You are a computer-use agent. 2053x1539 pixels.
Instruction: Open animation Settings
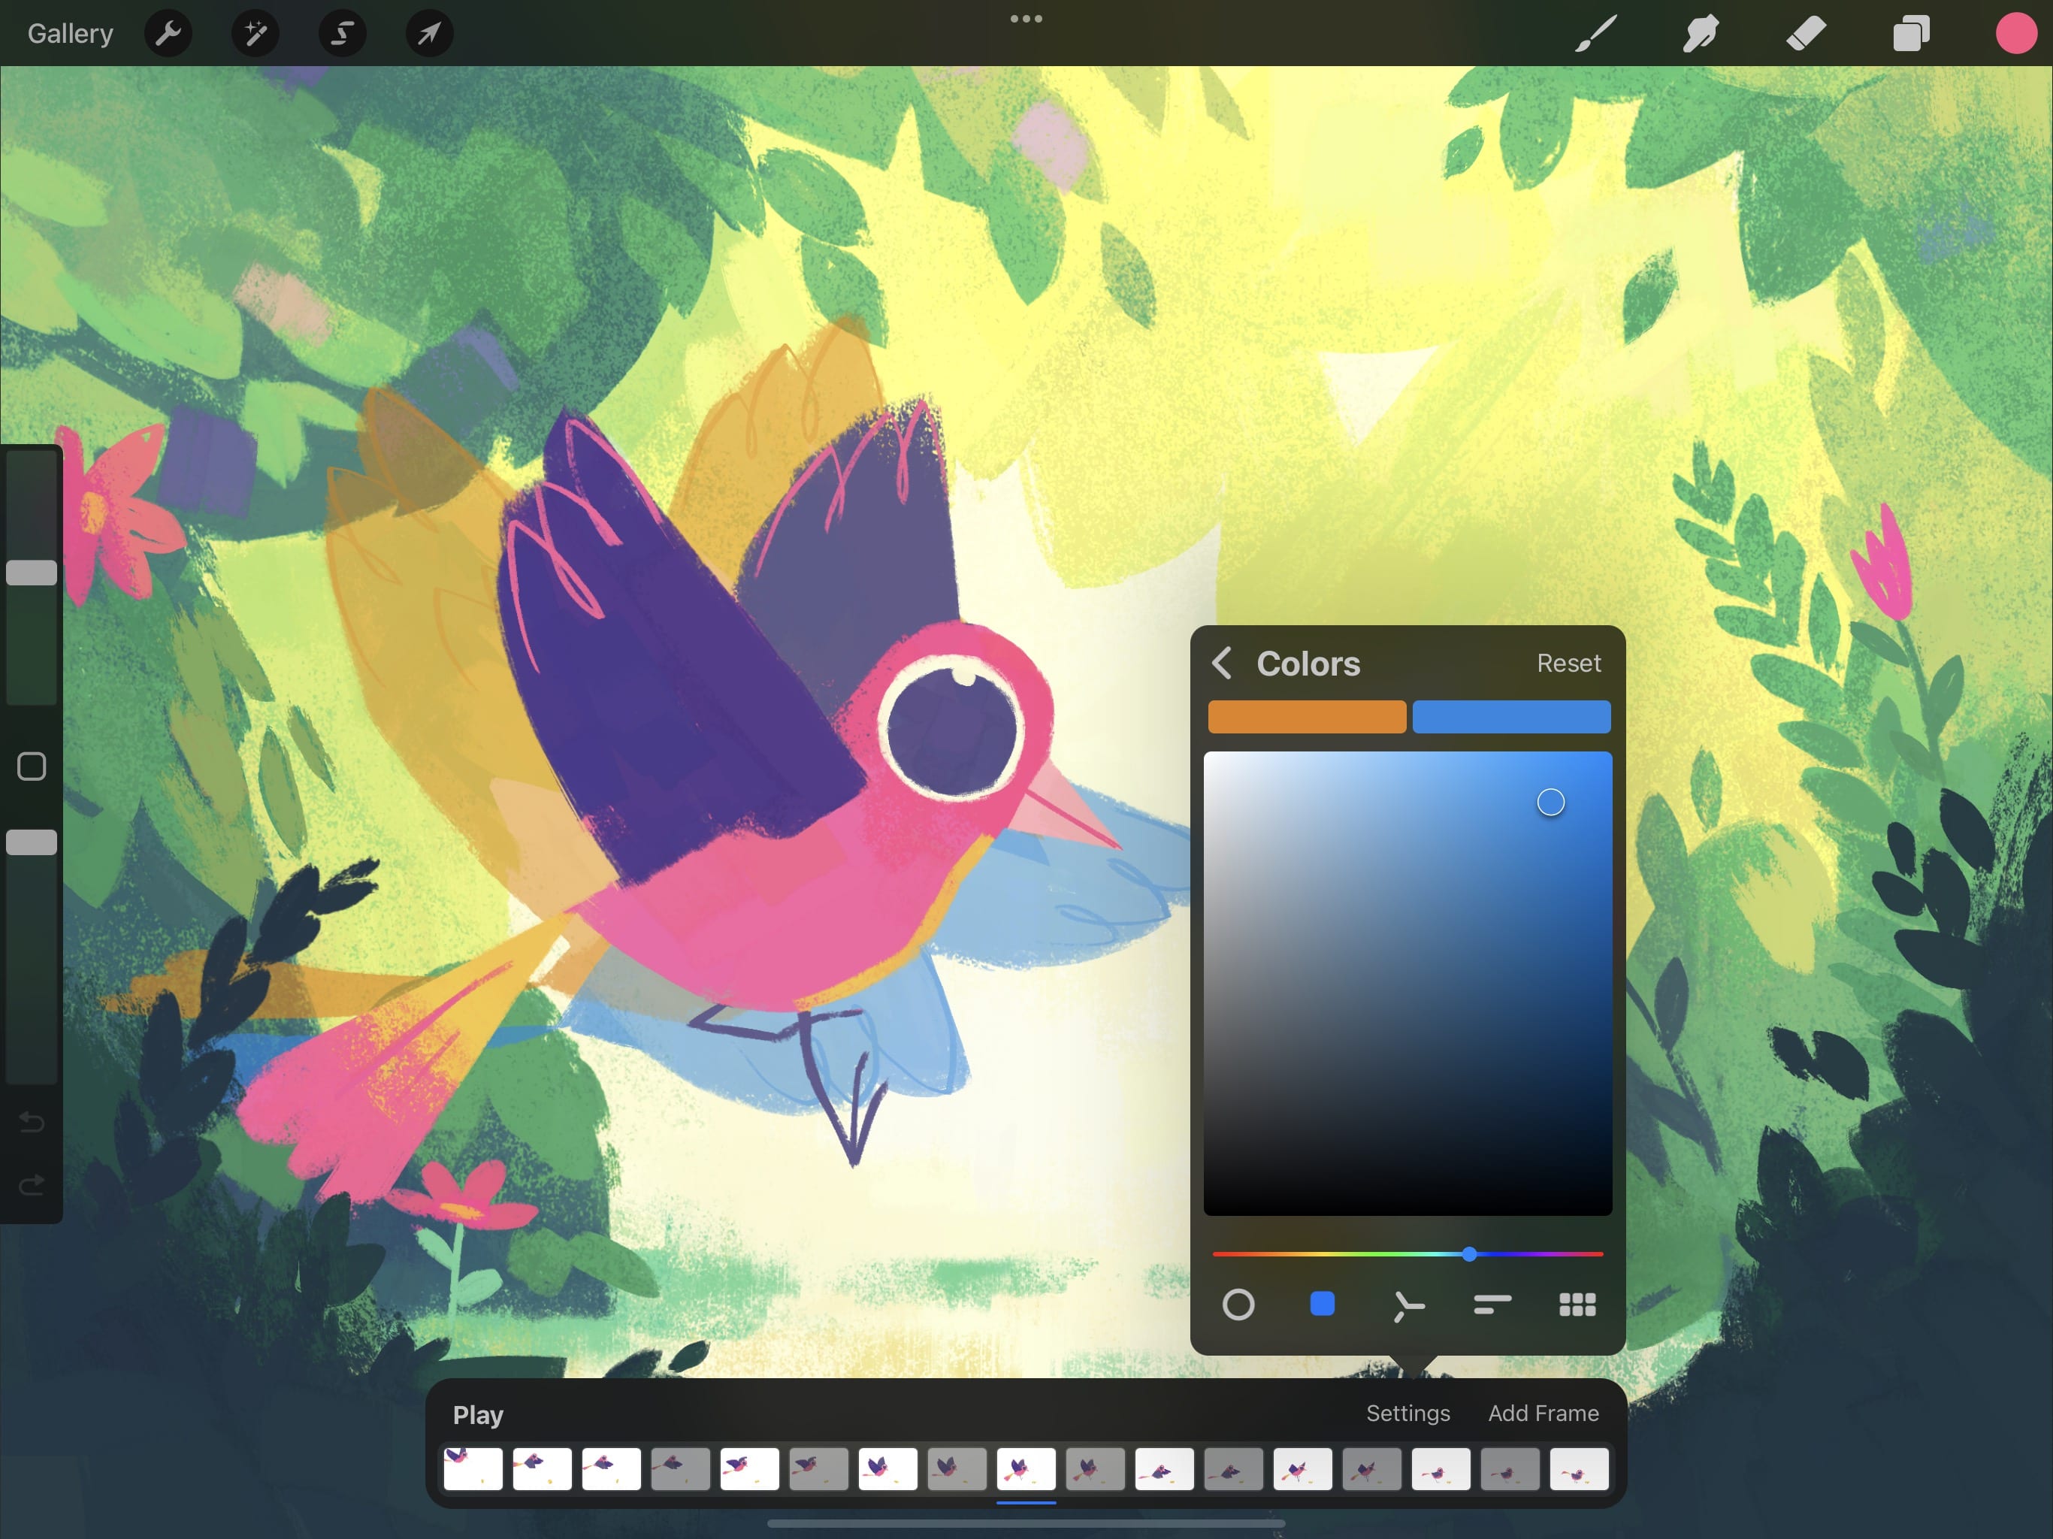[x=1408, y=1413]
